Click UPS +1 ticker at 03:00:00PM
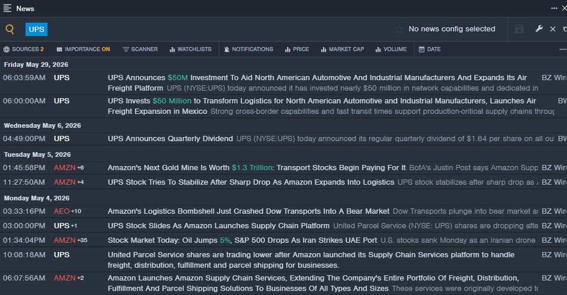This screenshot has height=295, width=567. [x=65, y=225]
